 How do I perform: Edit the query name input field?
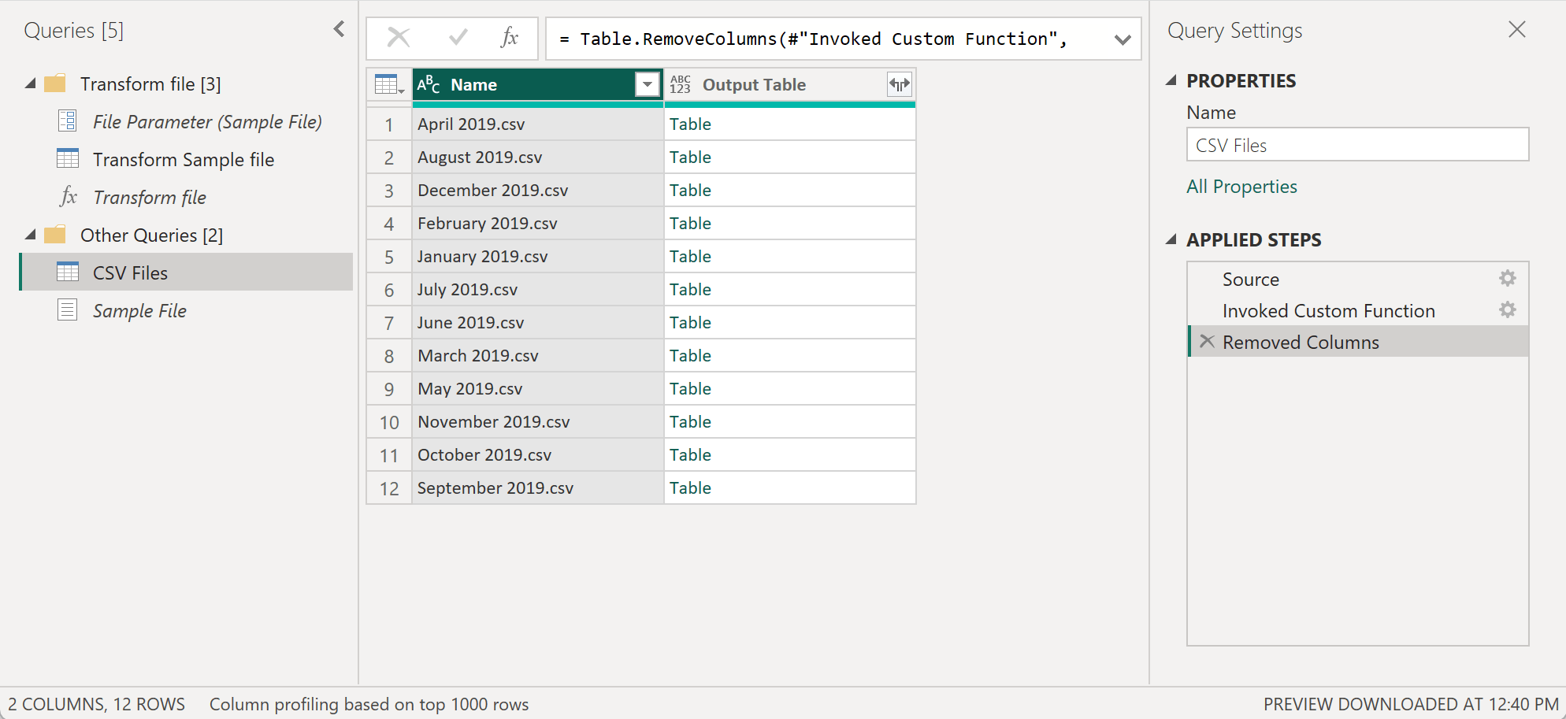(1357, 145)
